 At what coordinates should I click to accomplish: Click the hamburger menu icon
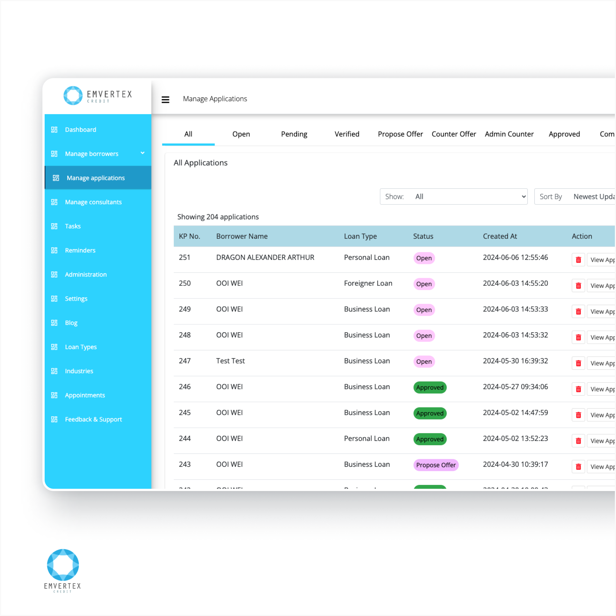tap(165, 100)
